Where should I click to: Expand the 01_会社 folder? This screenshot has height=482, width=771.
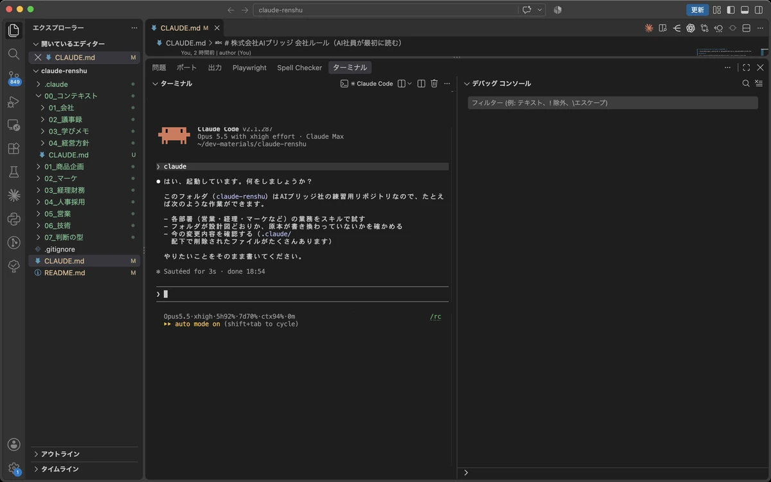tap(84, 108)
